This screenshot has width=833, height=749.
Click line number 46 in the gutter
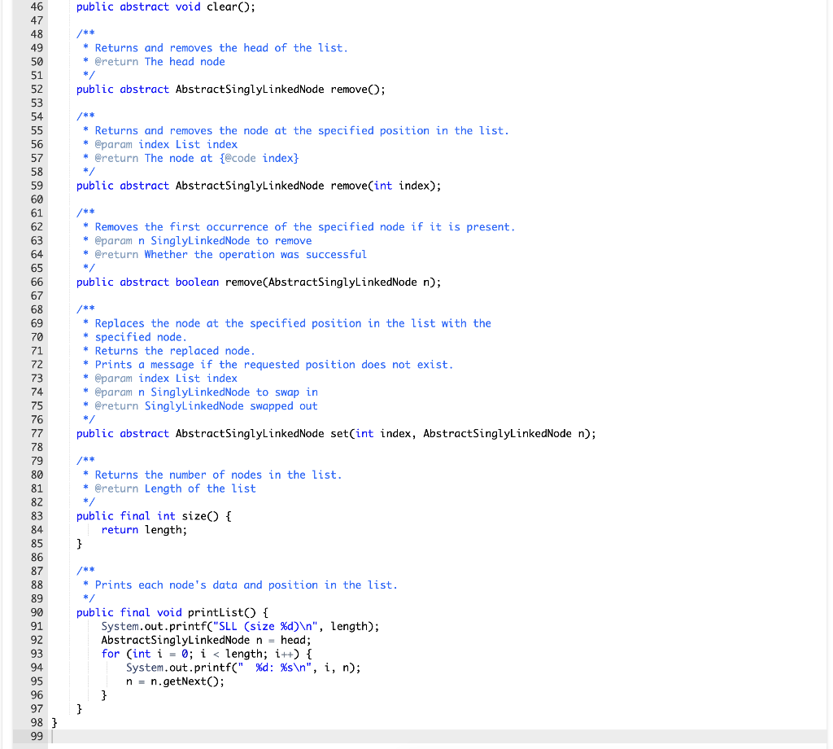pos(37,7)
